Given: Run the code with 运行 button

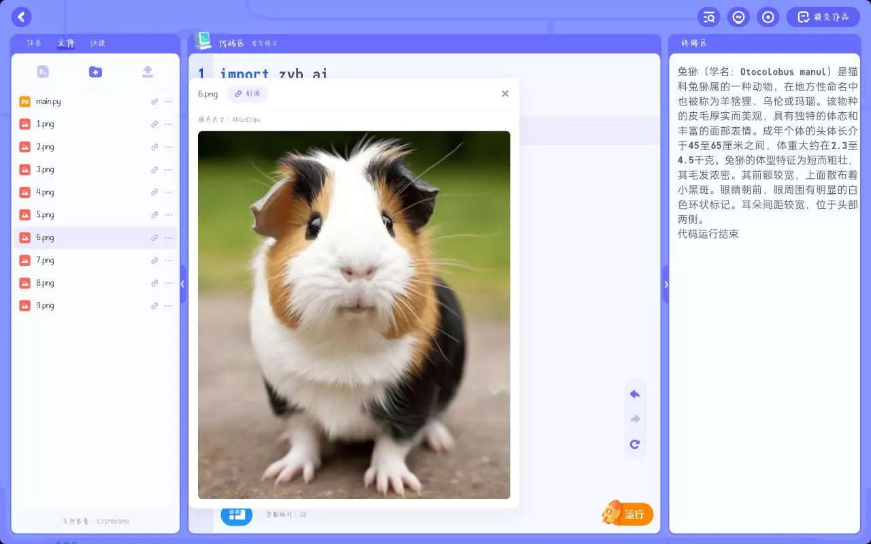Looking at the screenshot, I should tap(628, 514).
